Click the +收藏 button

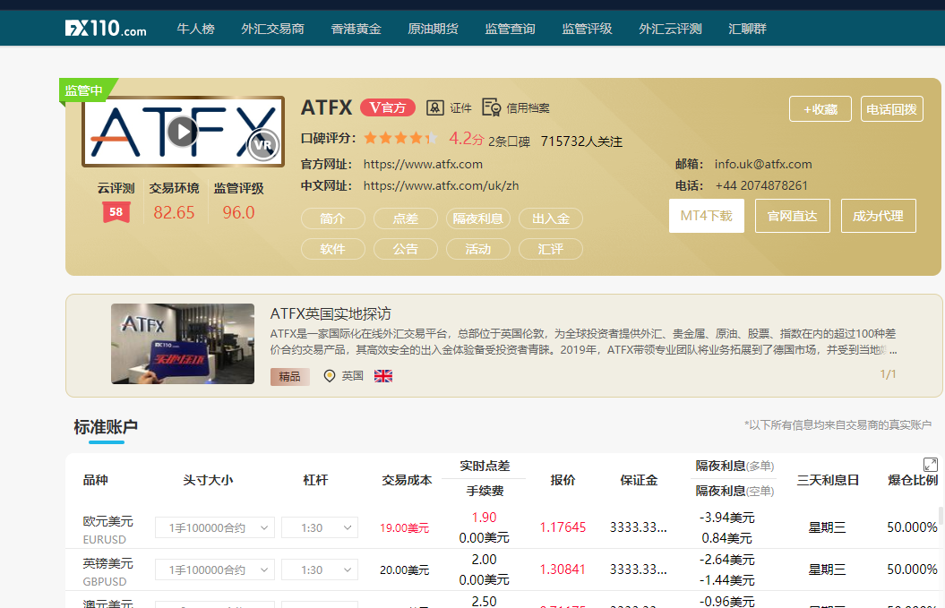pos(820,109)
